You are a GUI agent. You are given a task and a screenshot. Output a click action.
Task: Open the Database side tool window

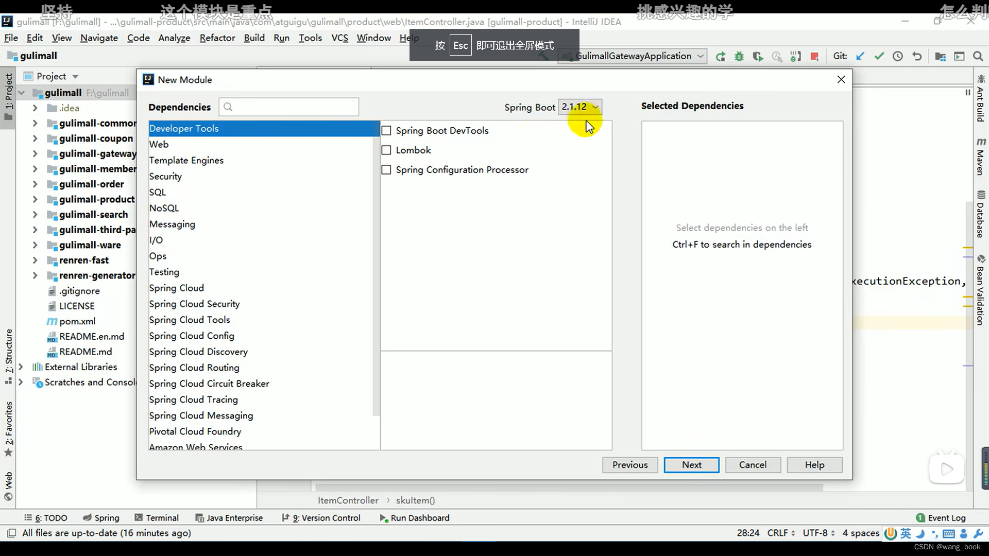coord(981,214)
